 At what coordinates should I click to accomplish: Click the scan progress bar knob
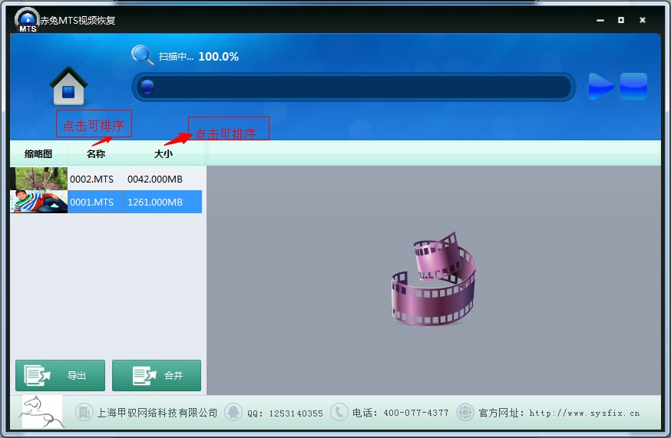pos(147,87)
